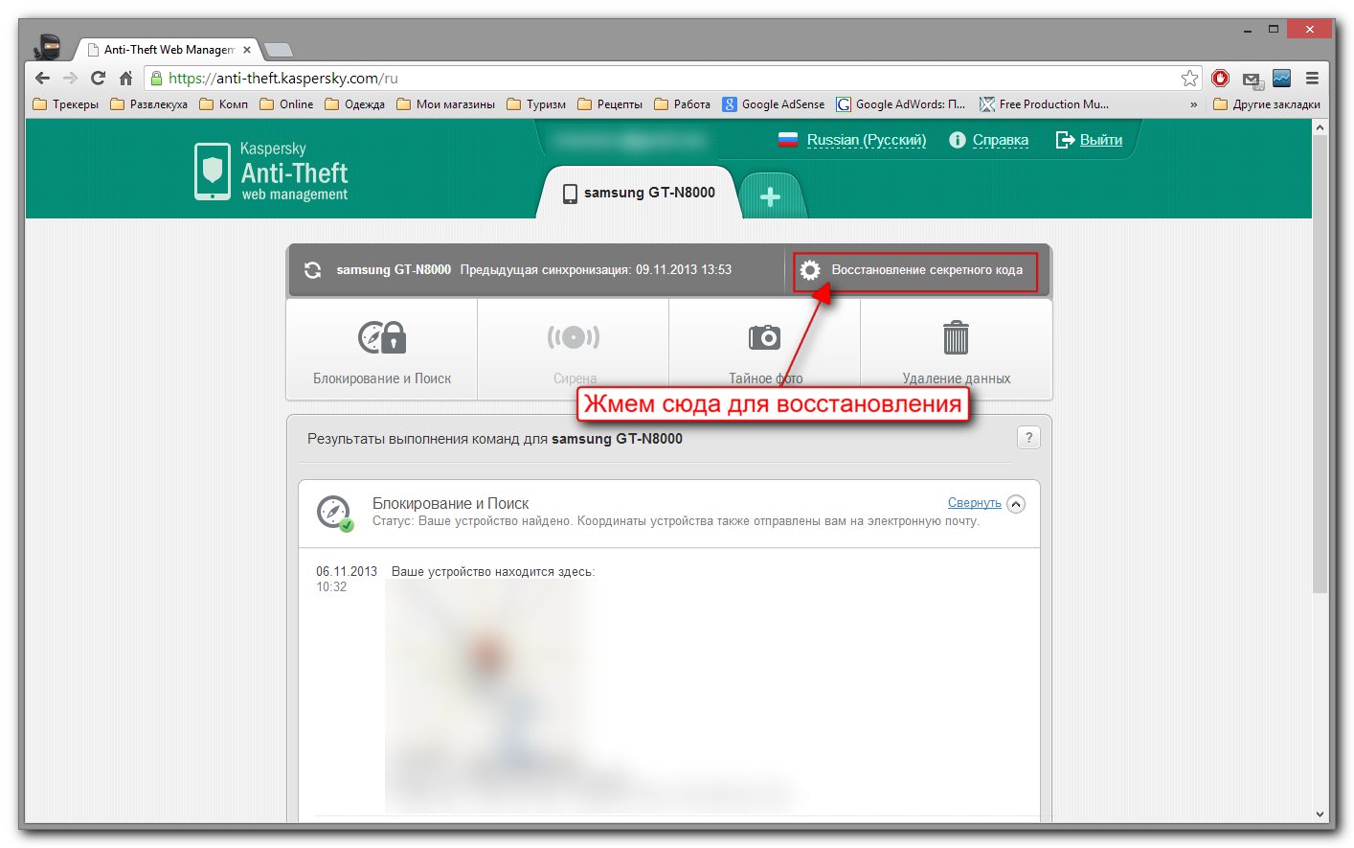Click the vertical scrollbar thumb

(1320, 364)
